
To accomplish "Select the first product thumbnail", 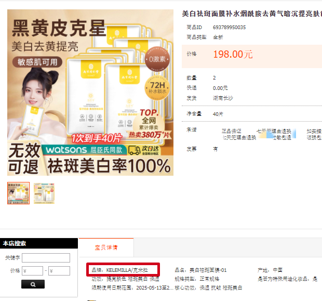I will pos(19,193).
